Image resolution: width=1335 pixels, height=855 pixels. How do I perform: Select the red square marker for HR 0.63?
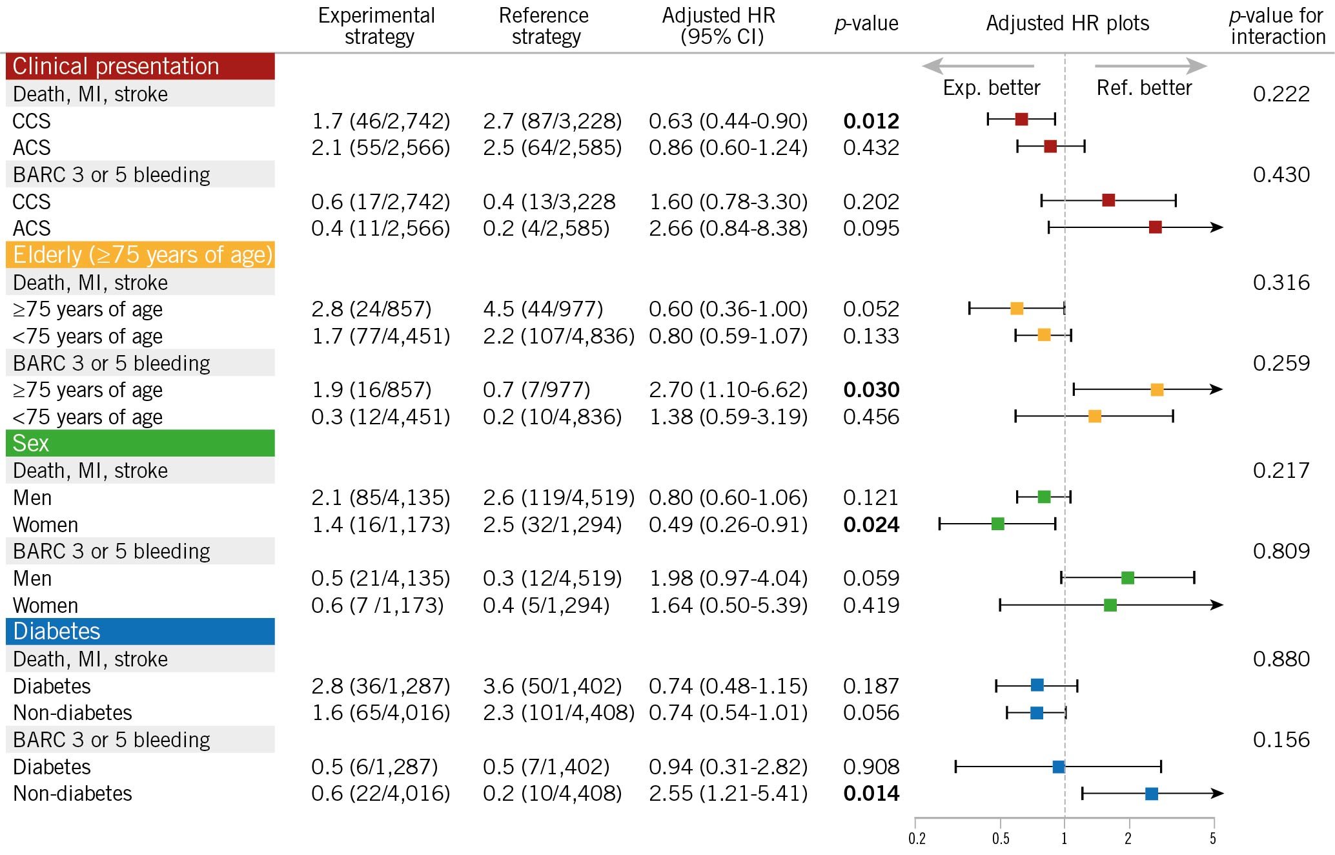pos(1021,119)
